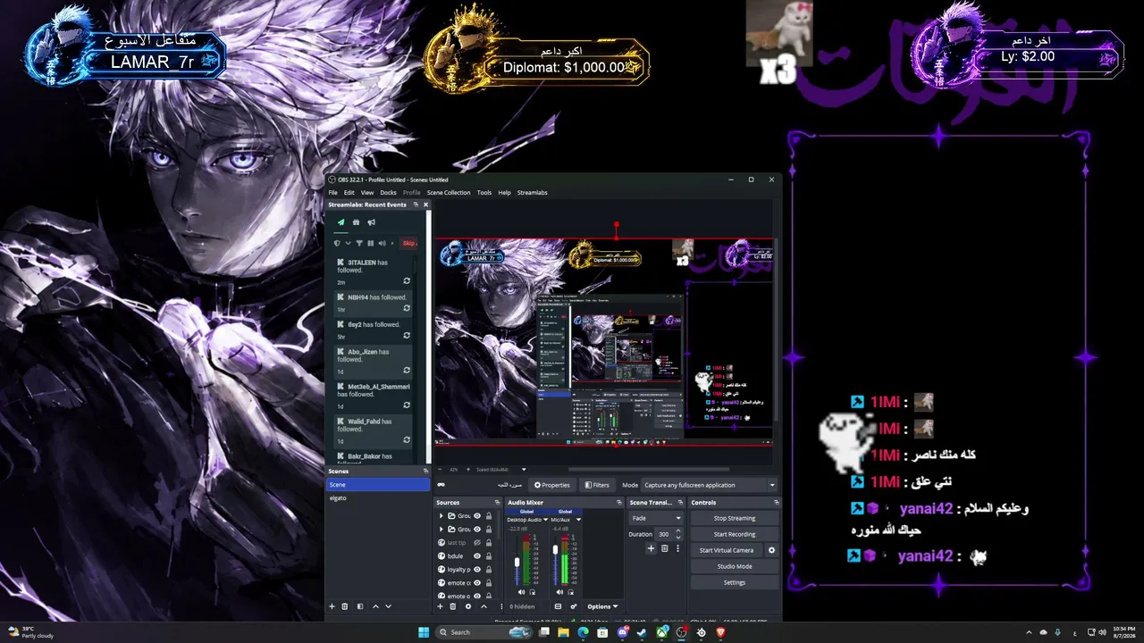Open transition properties three-dot menu
Viewport: 1144px width, 643px height.
pos(677,548)
